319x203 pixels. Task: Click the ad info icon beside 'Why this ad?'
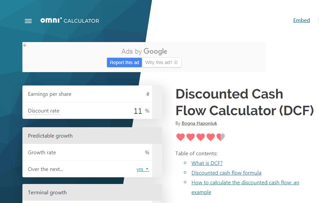tap(176, 62)
